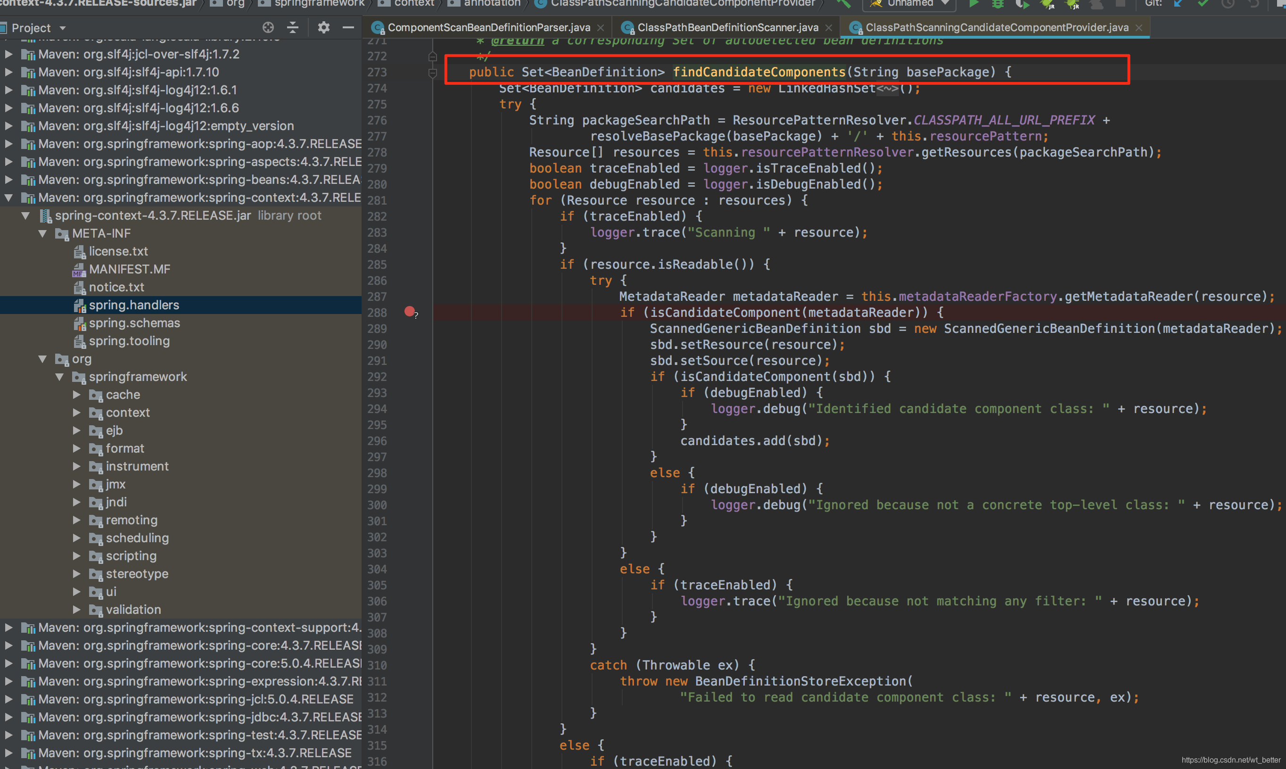Viewport: 1286px width, 769px height.
Task: Close the ClassPathScanningCandidateComponentProvider.java tab
Action: tap(1138, 28)
